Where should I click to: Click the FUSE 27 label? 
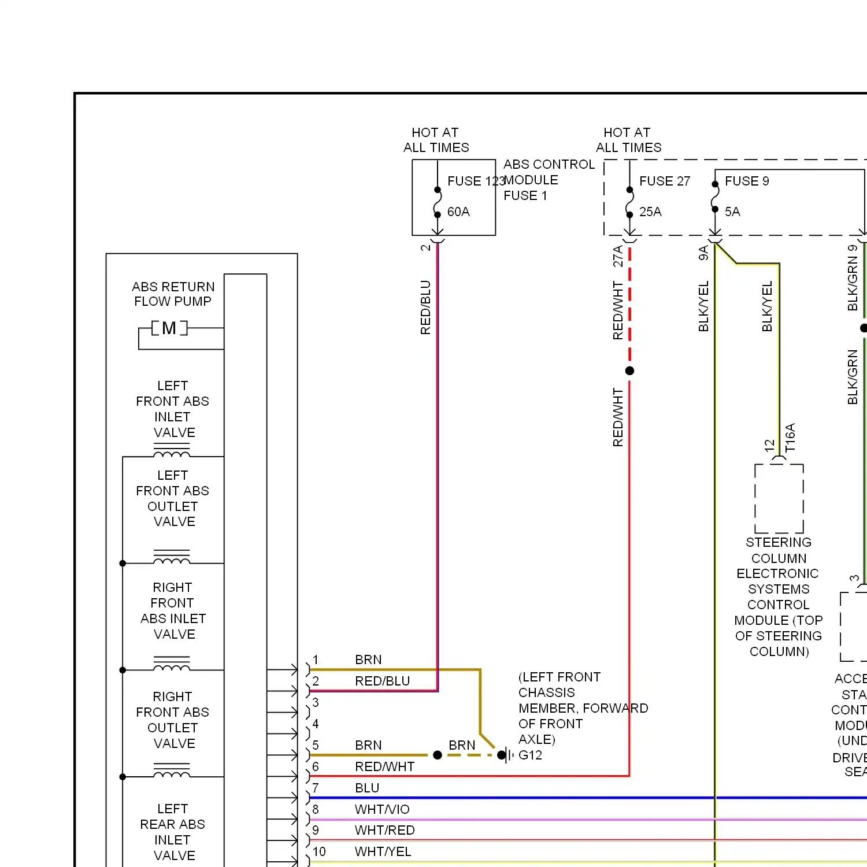point(665,181)
